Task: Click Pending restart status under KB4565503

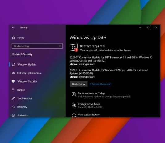Action: coord(86,77)
